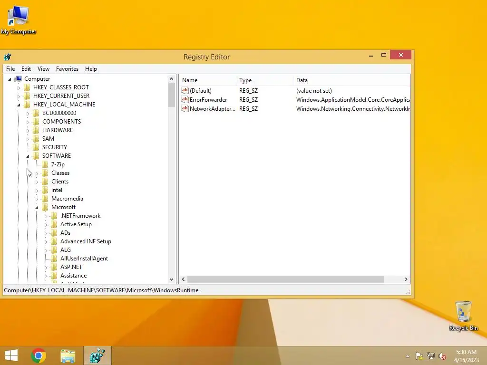
Task: Select the Advanced INF Setup key
Action: point(86,241)
